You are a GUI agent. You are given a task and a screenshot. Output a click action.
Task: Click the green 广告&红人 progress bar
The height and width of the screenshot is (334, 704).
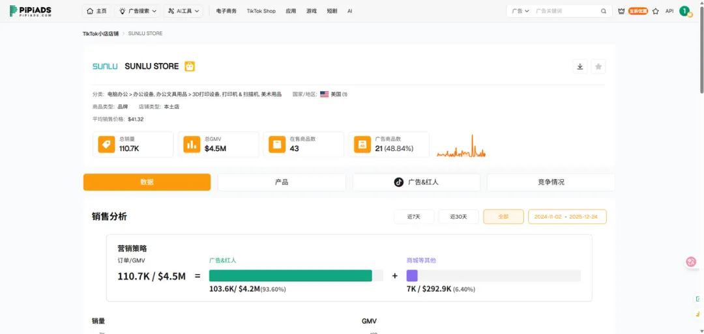[x=290, y=275]
